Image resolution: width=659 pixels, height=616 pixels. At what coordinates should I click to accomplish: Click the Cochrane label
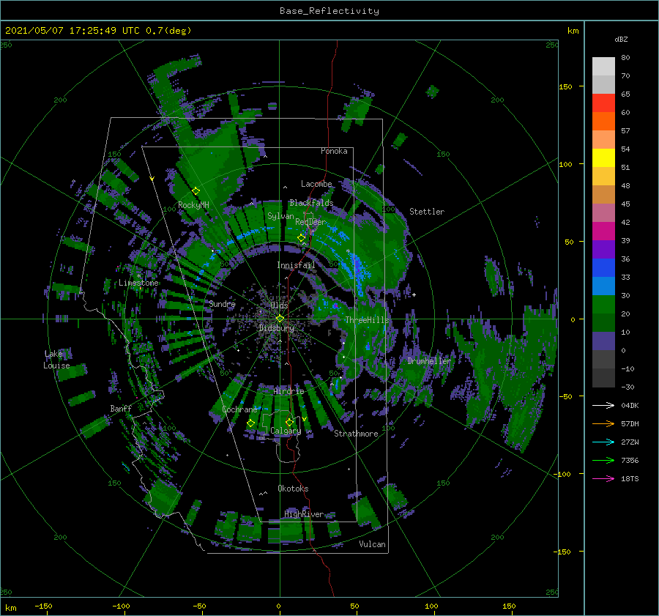click(239, 409)
